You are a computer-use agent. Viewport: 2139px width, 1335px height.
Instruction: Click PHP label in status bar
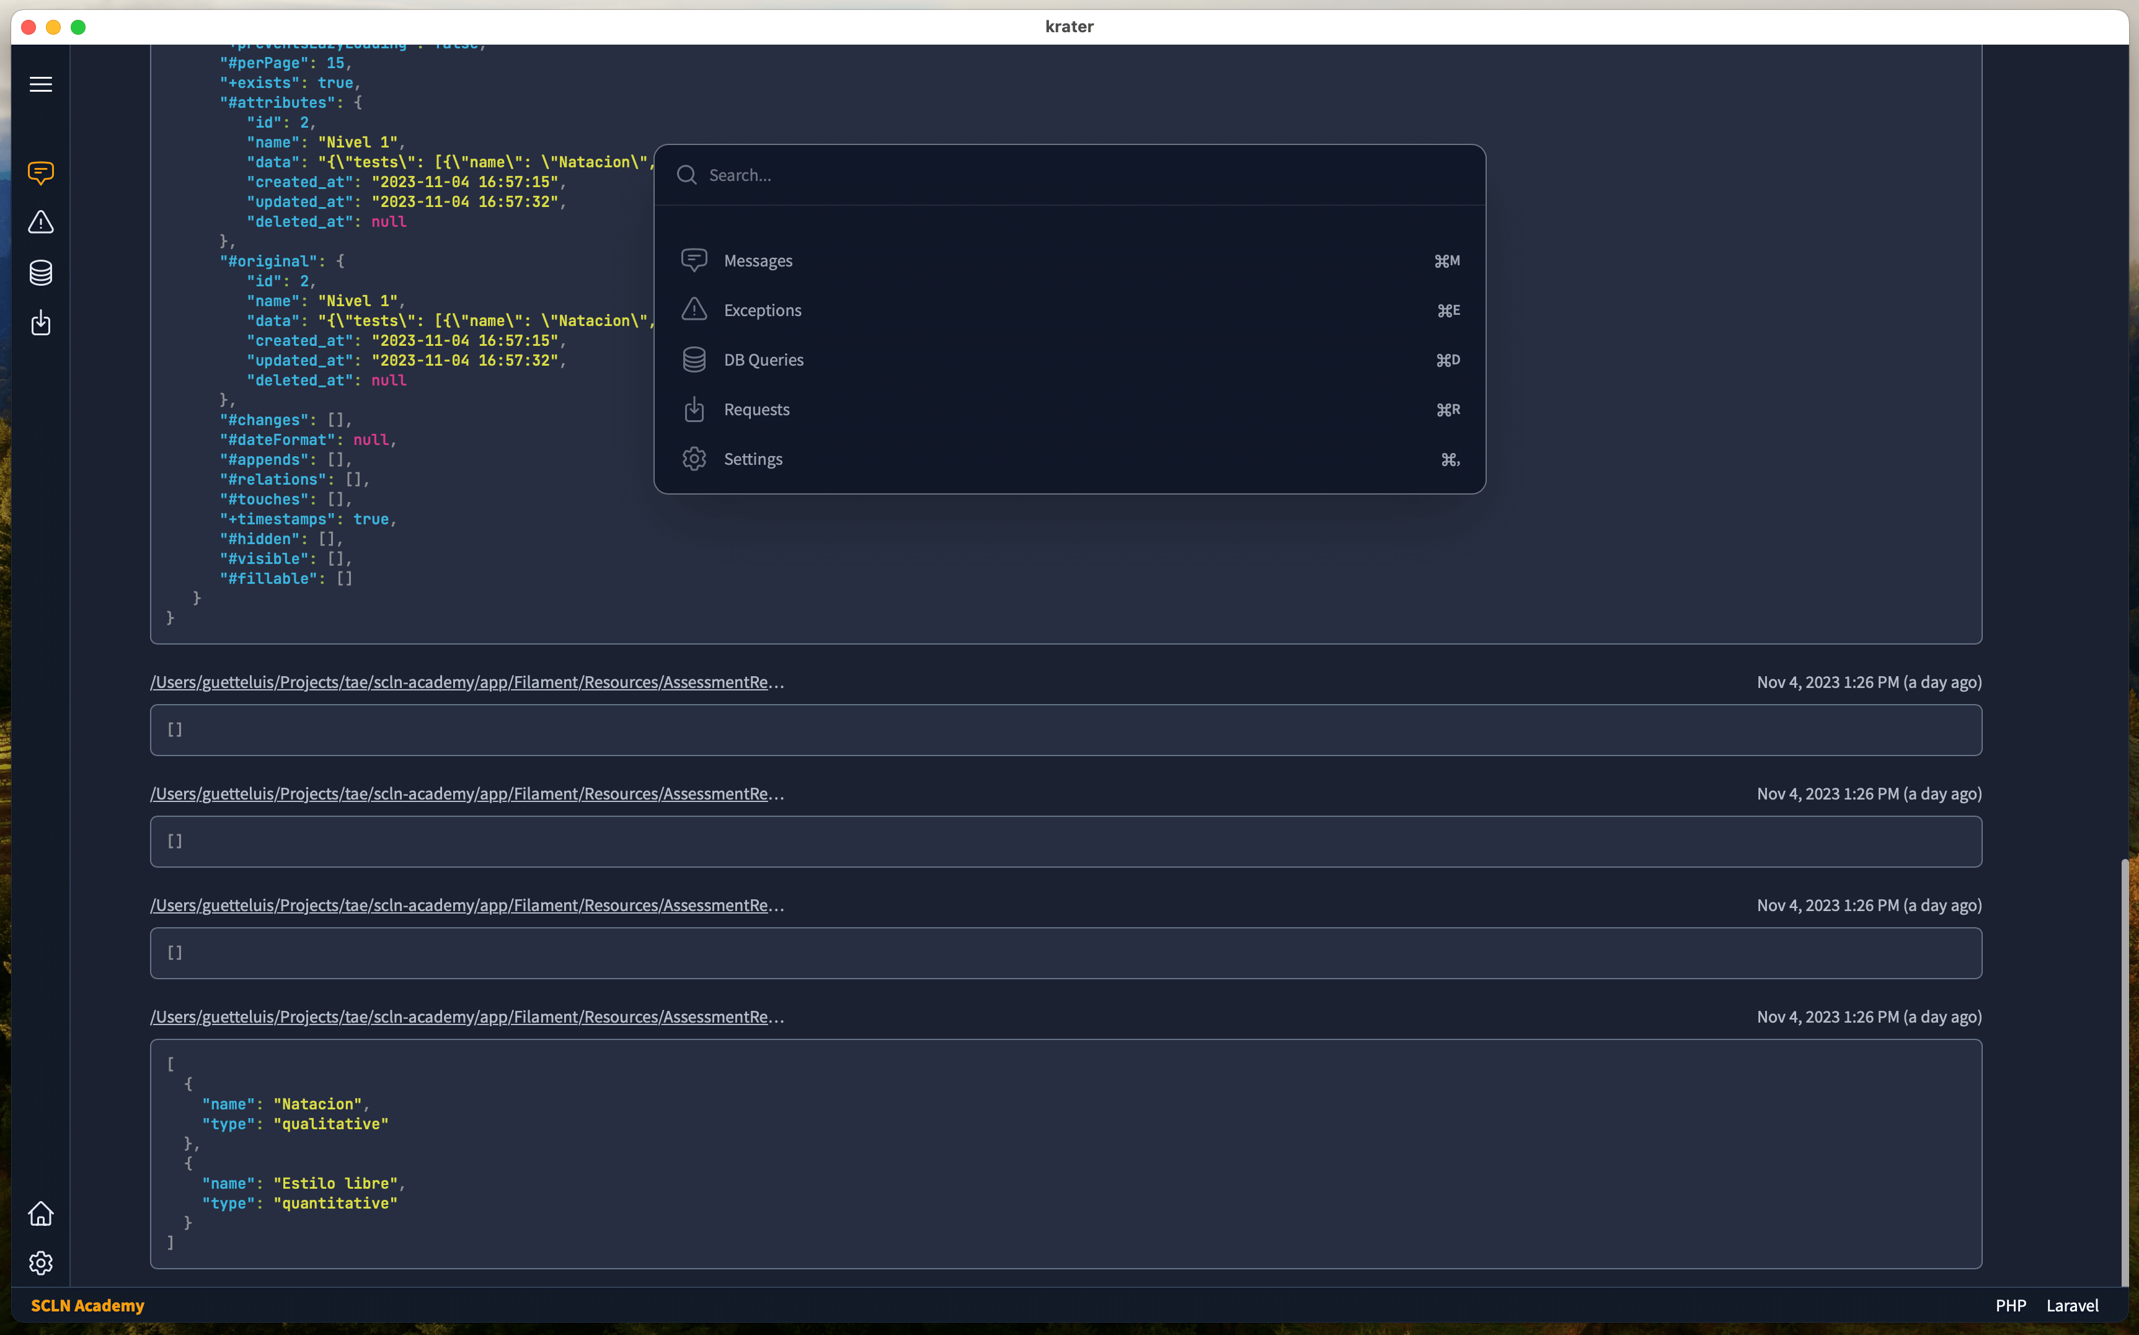(2010, 1305)
